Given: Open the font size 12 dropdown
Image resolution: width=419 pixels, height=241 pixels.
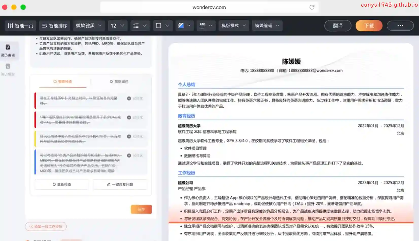Looking at the screenshot, I should click(x=117, y=26).
